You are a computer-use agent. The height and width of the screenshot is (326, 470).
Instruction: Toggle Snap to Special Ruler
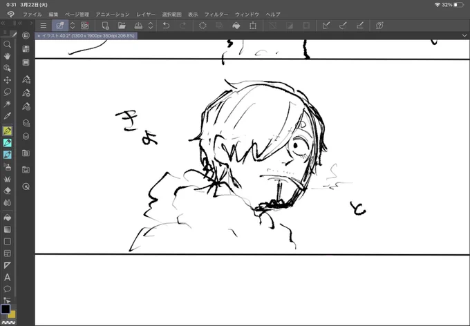[343, 26]
